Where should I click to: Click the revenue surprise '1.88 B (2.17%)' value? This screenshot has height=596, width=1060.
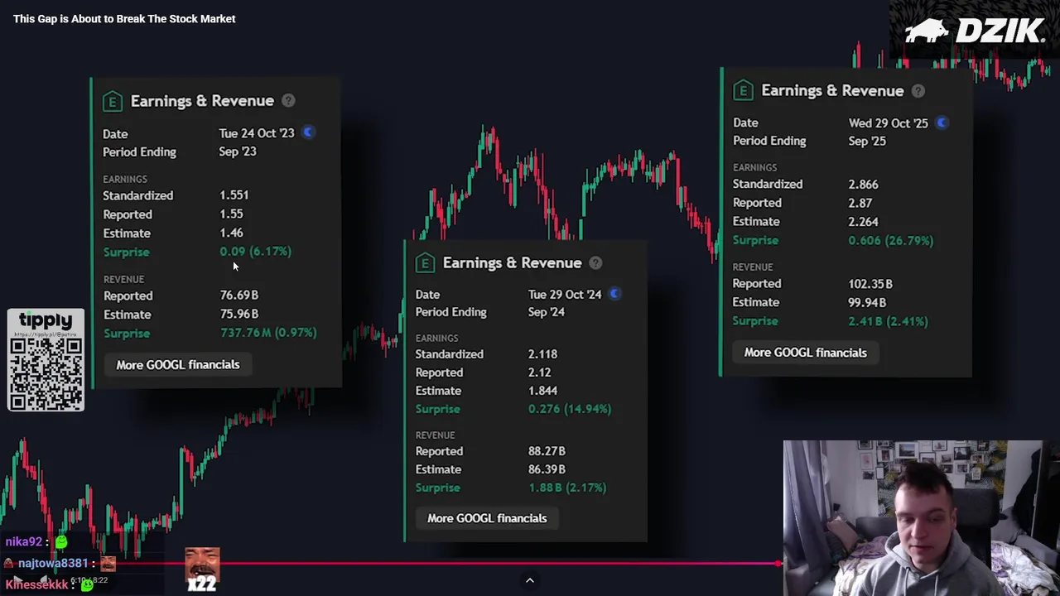click(567, 488)
